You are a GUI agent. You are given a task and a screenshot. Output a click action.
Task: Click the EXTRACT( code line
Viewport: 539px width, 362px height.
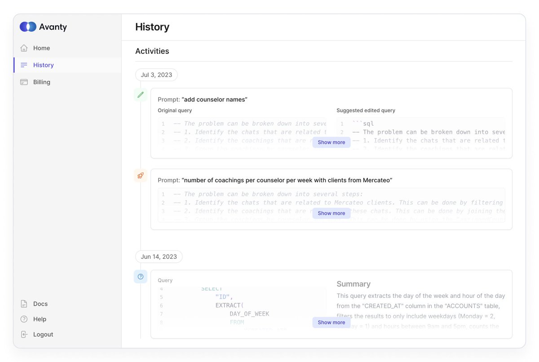[230, 306]
